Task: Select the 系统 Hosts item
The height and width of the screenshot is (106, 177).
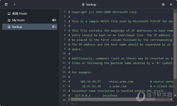Action: point(30,14)
